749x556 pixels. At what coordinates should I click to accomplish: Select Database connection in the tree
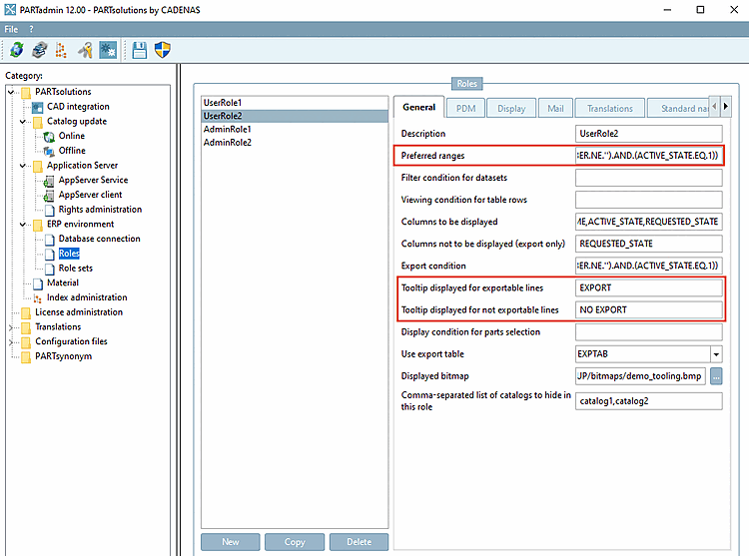[x=99, y=240]
